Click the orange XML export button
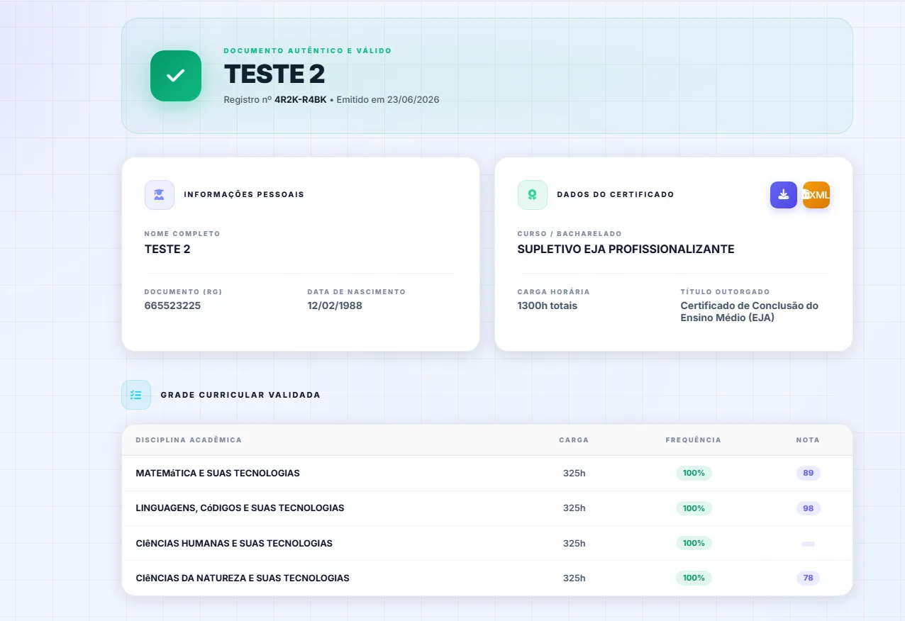 816,195
